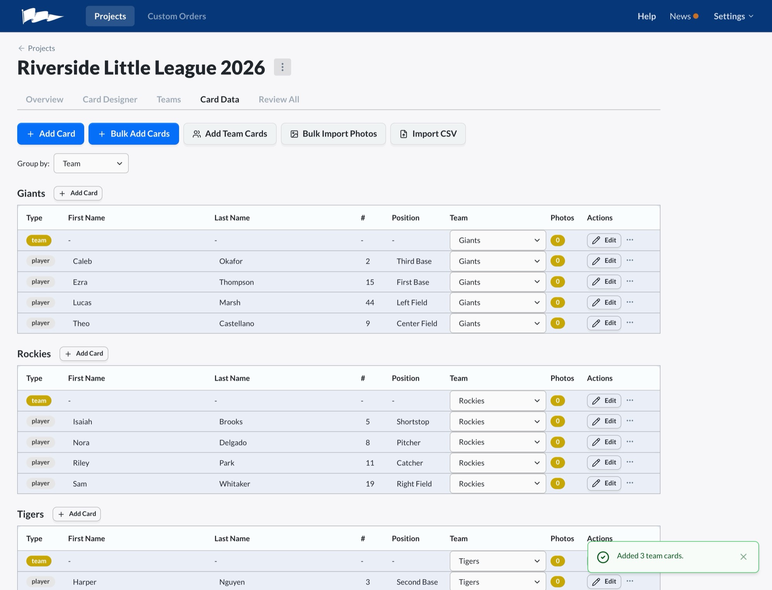
Task: Switch to the Overview tab
Action: click(44, 99)
